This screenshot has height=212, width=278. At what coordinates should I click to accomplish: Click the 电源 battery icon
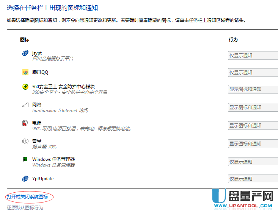pyautogui.click(x=25, y=123)
